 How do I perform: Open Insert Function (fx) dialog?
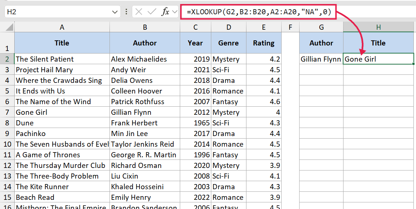point(165,12)
